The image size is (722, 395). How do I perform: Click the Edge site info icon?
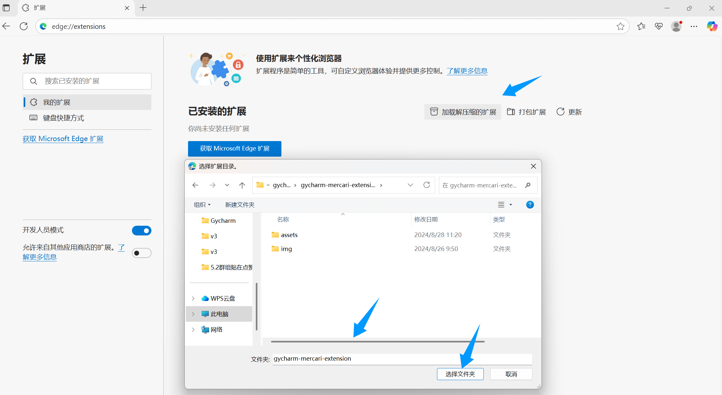pos(43,26)
